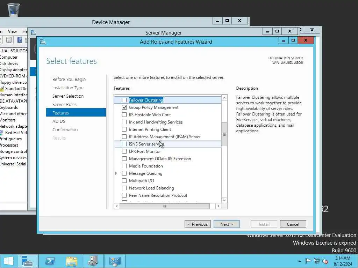Screen dimensions: 358x268
Task: Click the horizontal scroll left arrow
Action: [117, 206]
